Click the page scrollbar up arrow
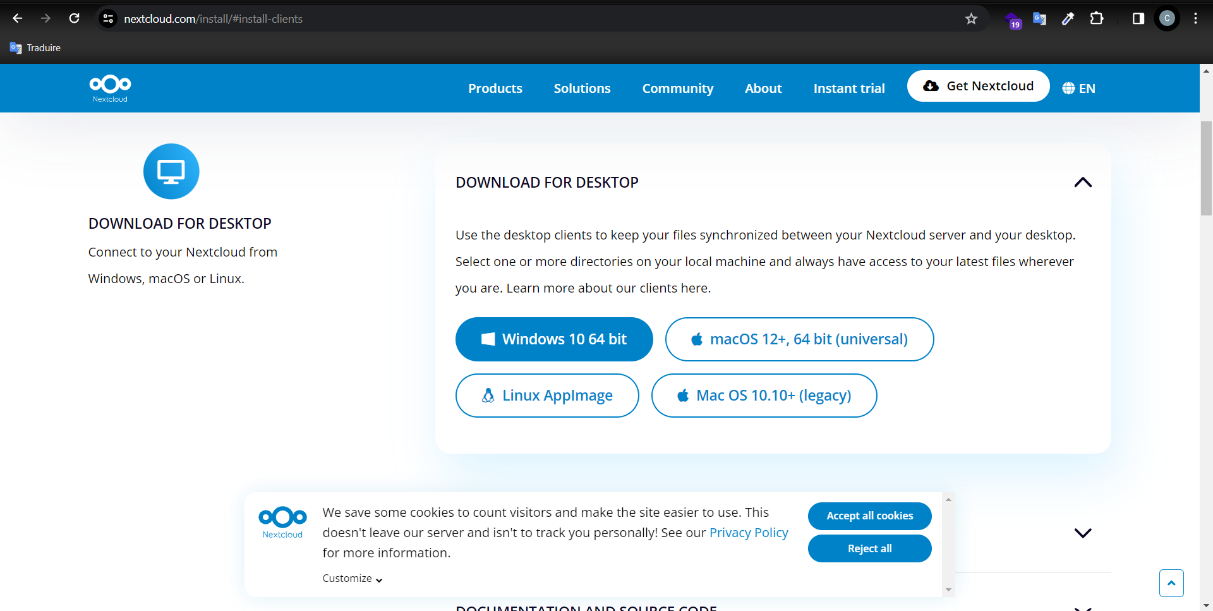1213x611 pixels. [x=1206, y=71]
